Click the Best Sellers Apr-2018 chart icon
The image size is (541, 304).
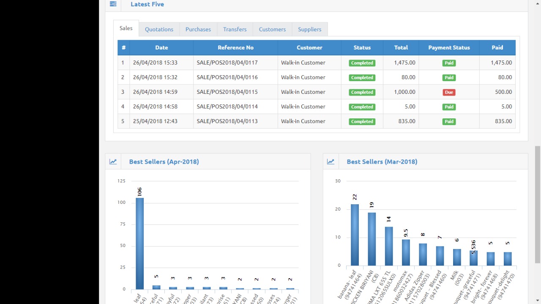[113, 162]
